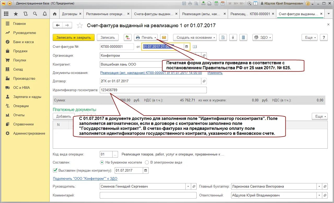The image size is (334, 203).
Task: Click the icon right of the date field
Action: click(x=195, y=47)
